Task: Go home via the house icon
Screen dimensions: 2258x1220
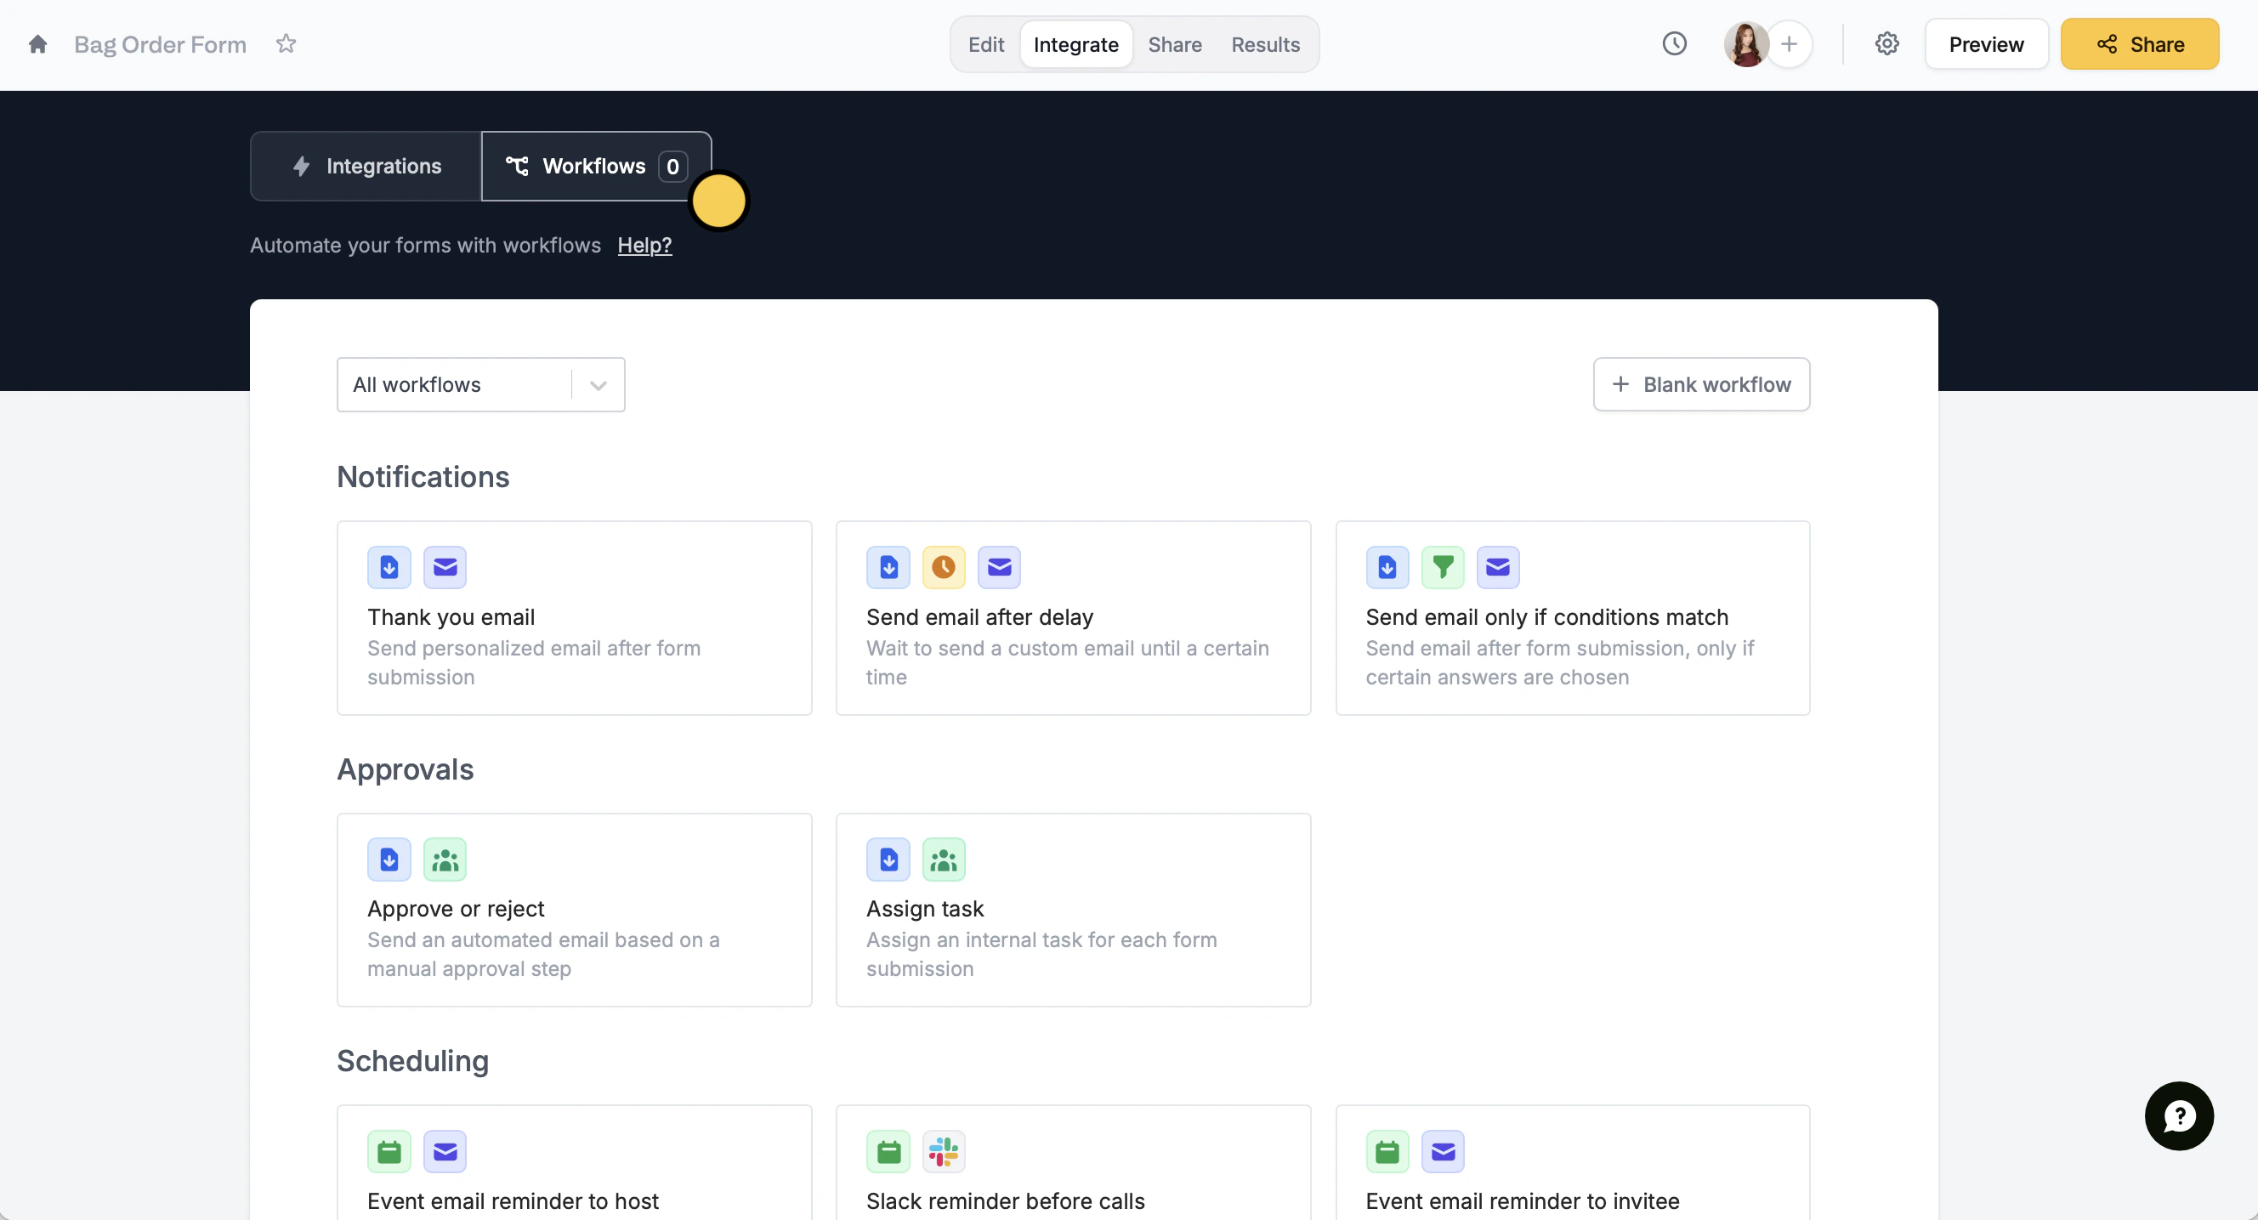Action: (x=37, y=44)
